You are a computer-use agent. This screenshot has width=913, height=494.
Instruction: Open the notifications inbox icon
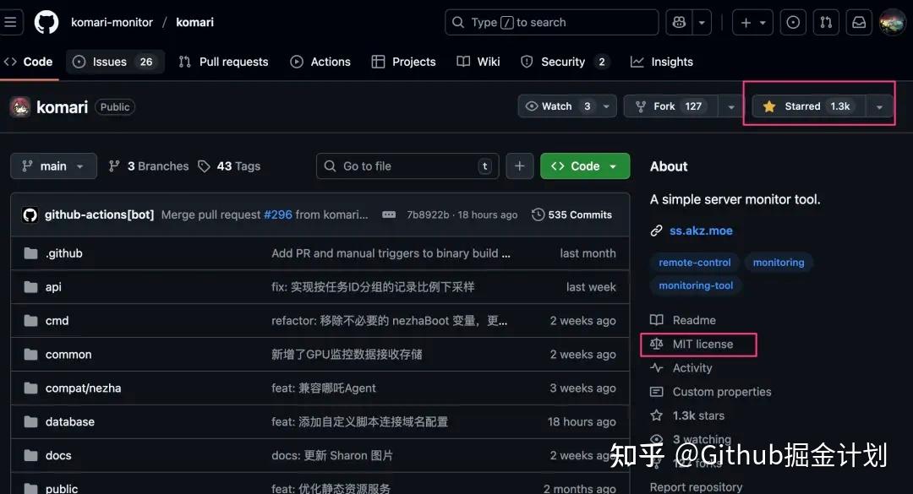pos(858,23)
